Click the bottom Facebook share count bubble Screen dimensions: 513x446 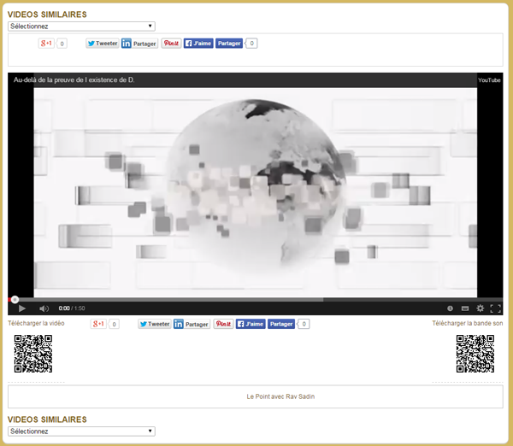[304, 324]
